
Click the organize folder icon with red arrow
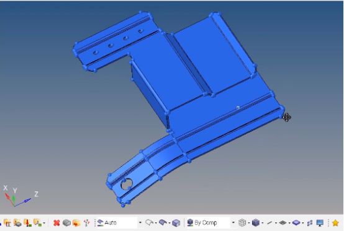click(x=76, y=223)
